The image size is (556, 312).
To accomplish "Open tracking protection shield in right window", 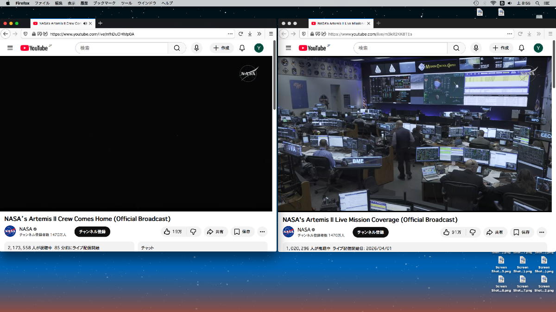I will click(x=303, y=34).
